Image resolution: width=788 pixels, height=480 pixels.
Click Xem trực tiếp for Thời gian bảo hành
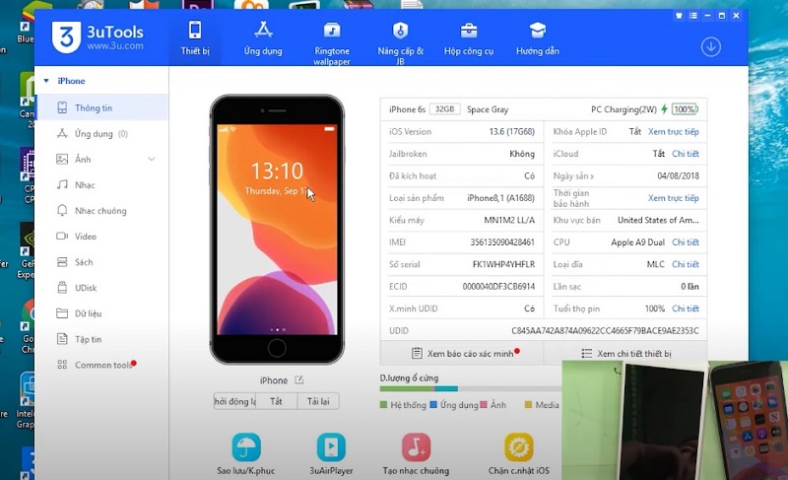tap(674, 198)
